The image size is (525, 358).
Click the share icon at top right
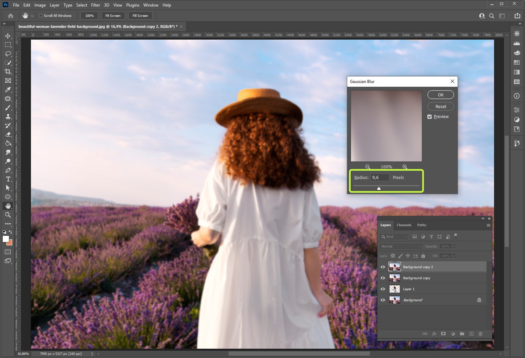coord(517,15)
